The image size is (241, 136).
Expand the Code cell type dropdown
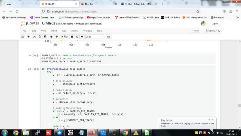click(95, 37)
